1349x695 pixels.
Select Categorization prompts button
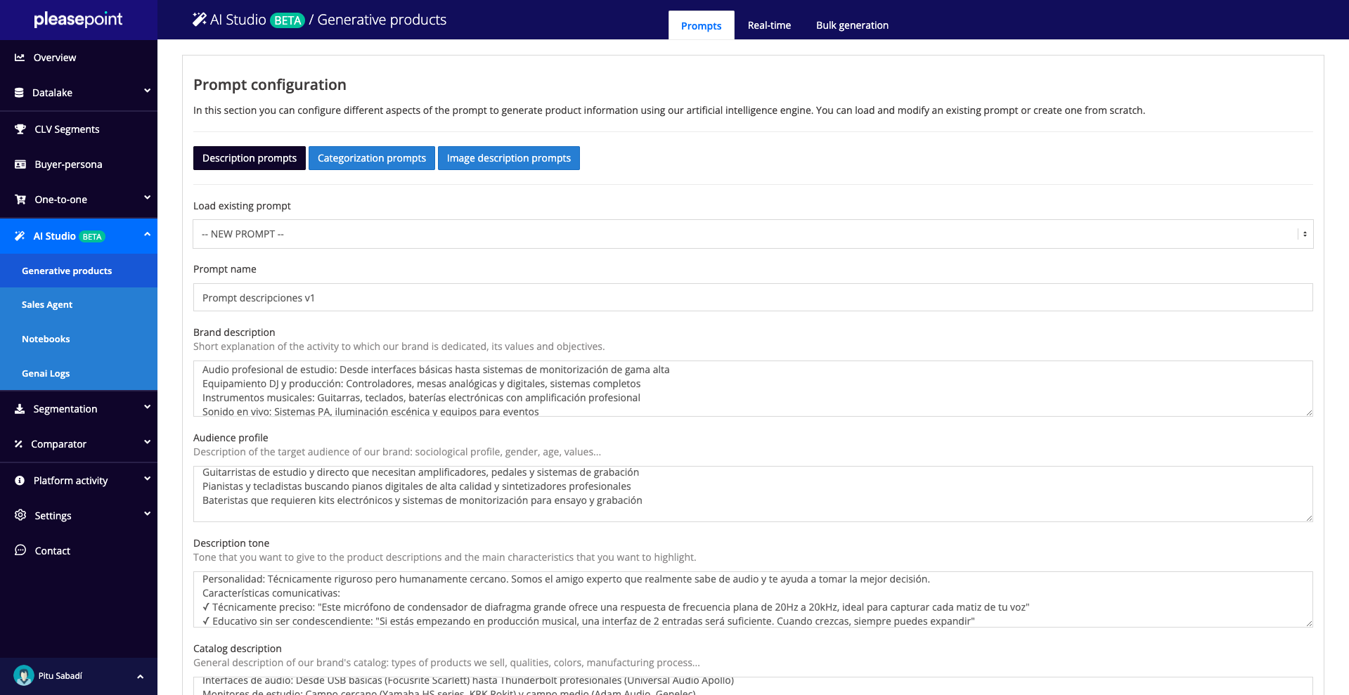(x=371, y=158)
